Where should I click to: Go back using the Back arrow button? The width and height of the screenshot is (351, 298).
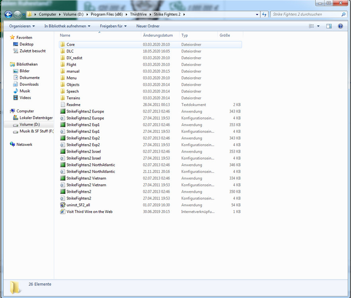coord(8,15)
